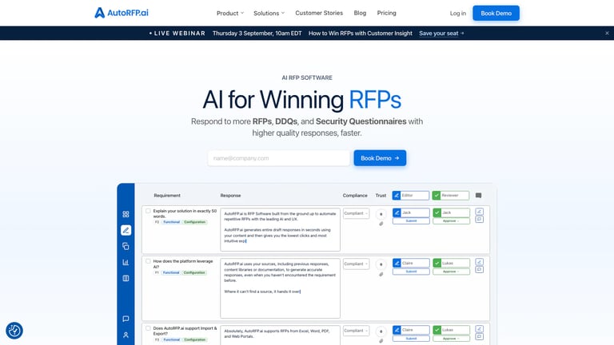The height and width of the screenshot is (345, 614).
Task: Click edit icon at end of 'platform leverage AI' row
Action: pos(480,262)
